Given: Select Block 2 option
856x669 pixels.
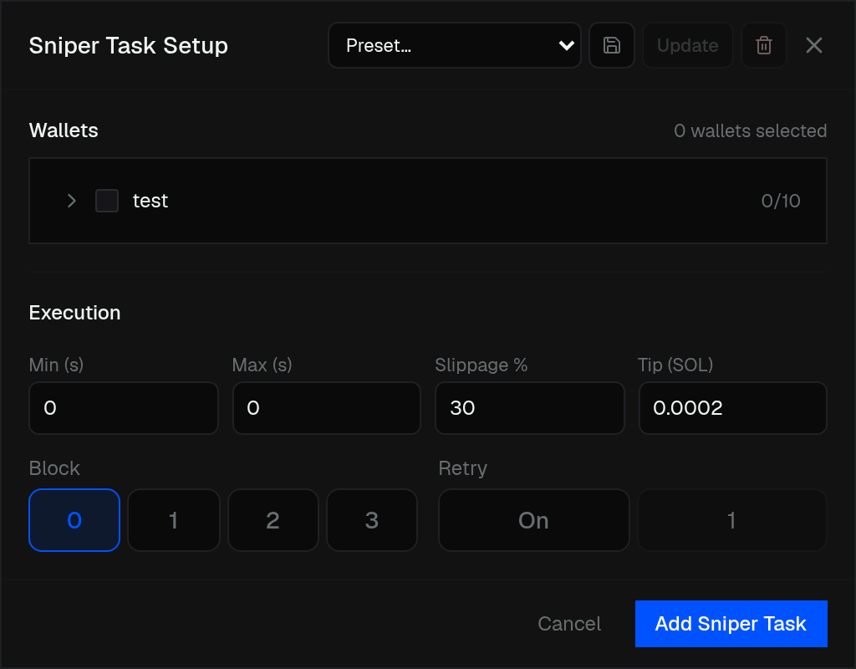Looking at the screenshot, I should [273, 520].
